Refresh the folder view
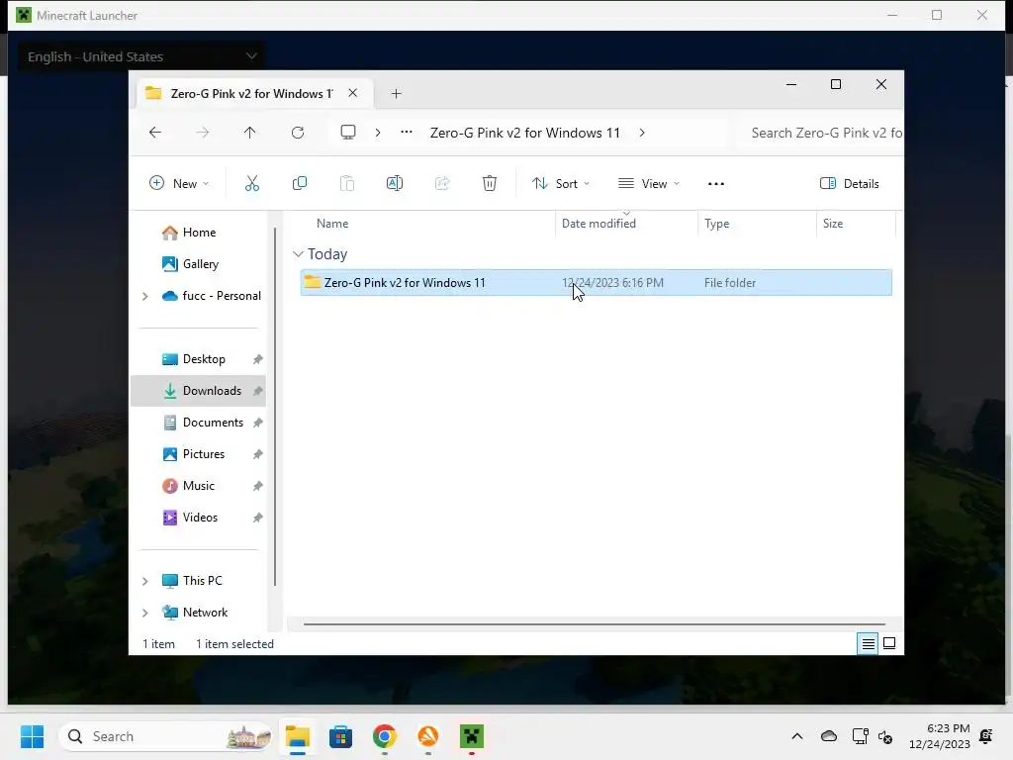The image size is (1013, 760). pos(298,133)
